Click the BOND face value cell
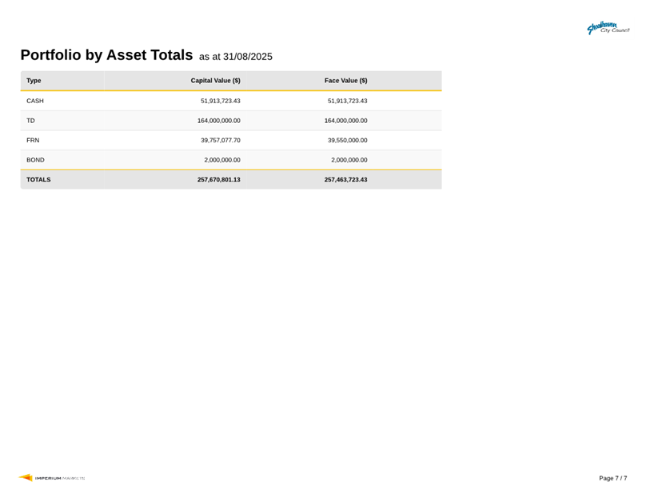This screenshot has width=650, height=502. click(349, 160)
